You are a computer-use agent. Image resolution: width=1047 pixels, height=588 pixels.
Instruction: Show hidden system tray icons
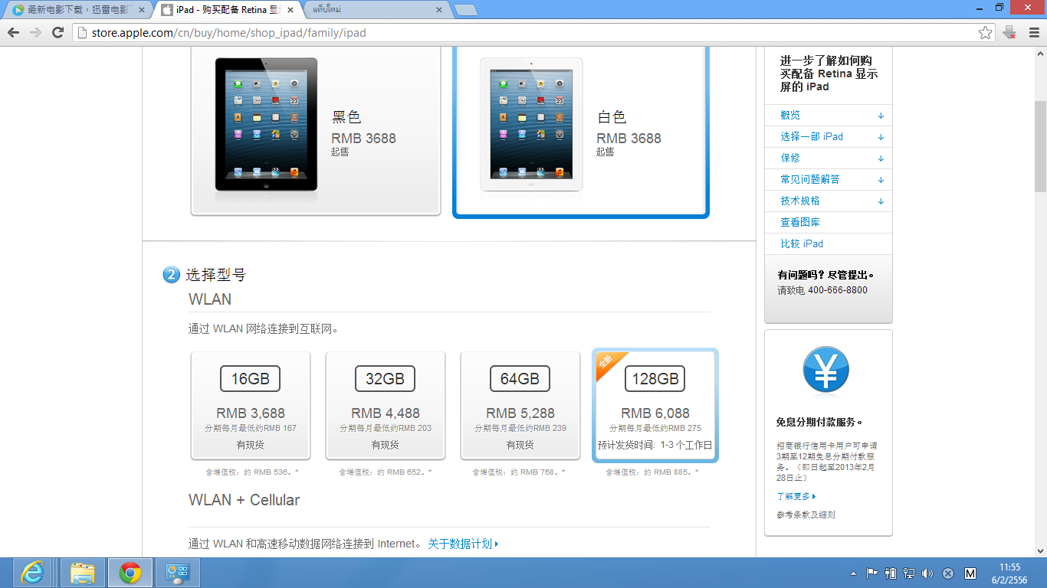pos(853,573)
